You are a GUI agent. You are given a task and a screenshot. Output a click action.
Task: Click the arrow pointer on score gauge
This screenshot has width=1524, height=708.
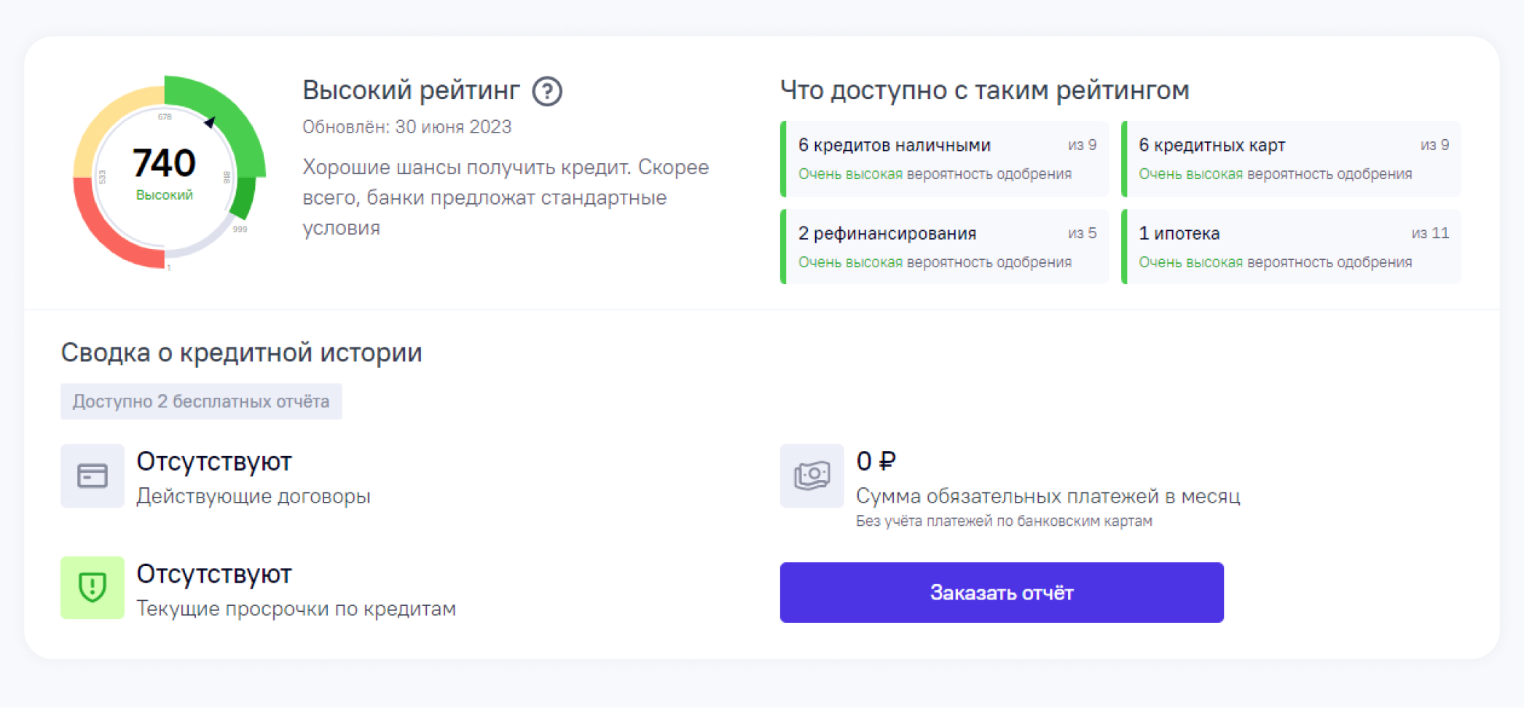(x=210, y=122)
